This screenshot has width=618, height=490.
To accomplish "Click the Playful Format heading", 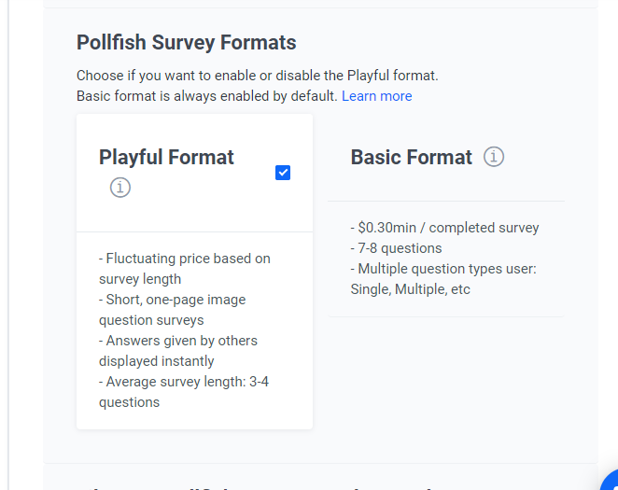I will point(166,157).
